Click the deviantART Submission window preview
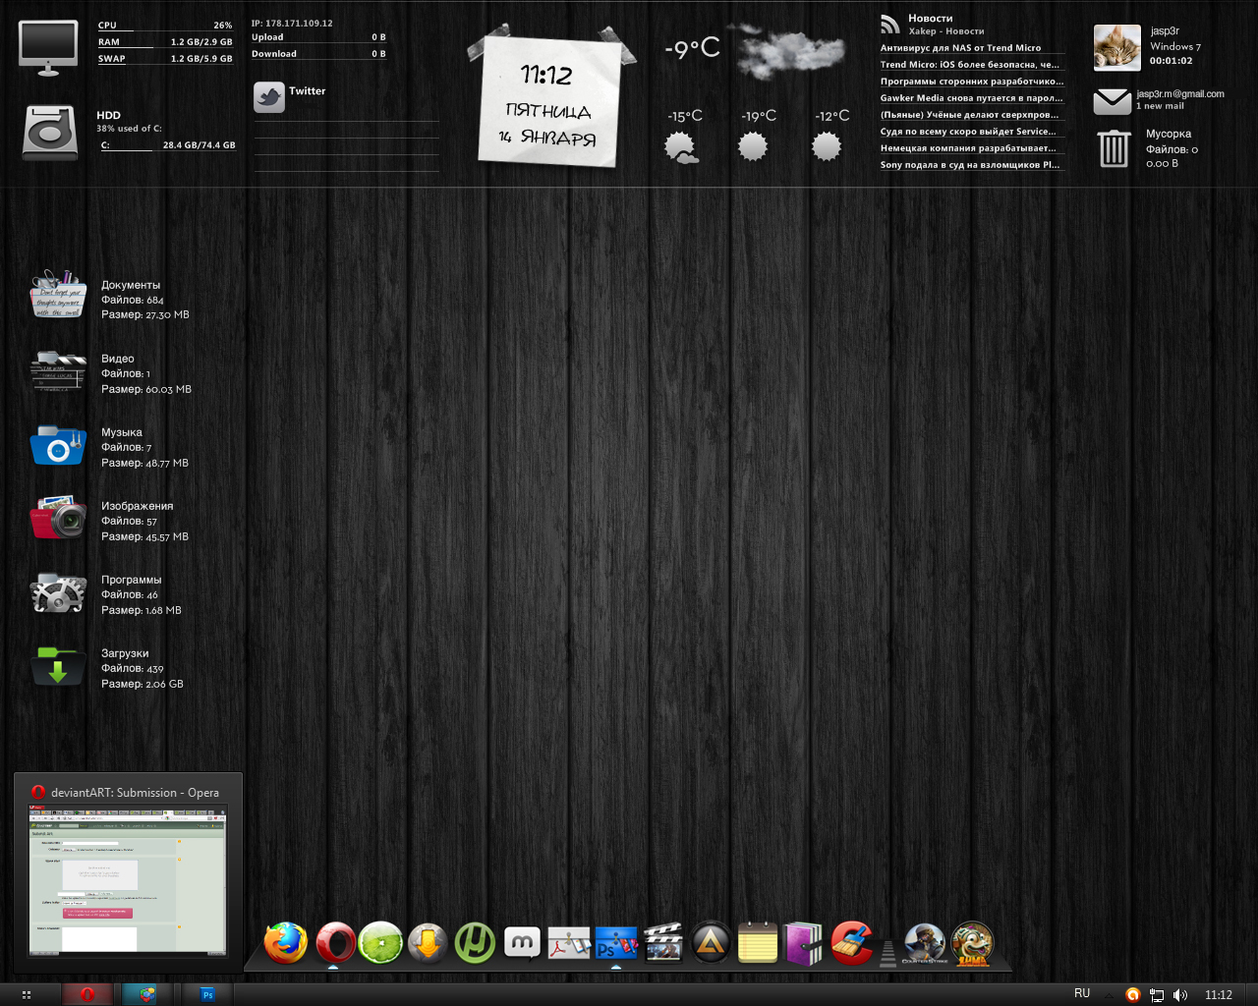Image resolution: width=1258 pixels, height=1006 pixels. (128, 879)
